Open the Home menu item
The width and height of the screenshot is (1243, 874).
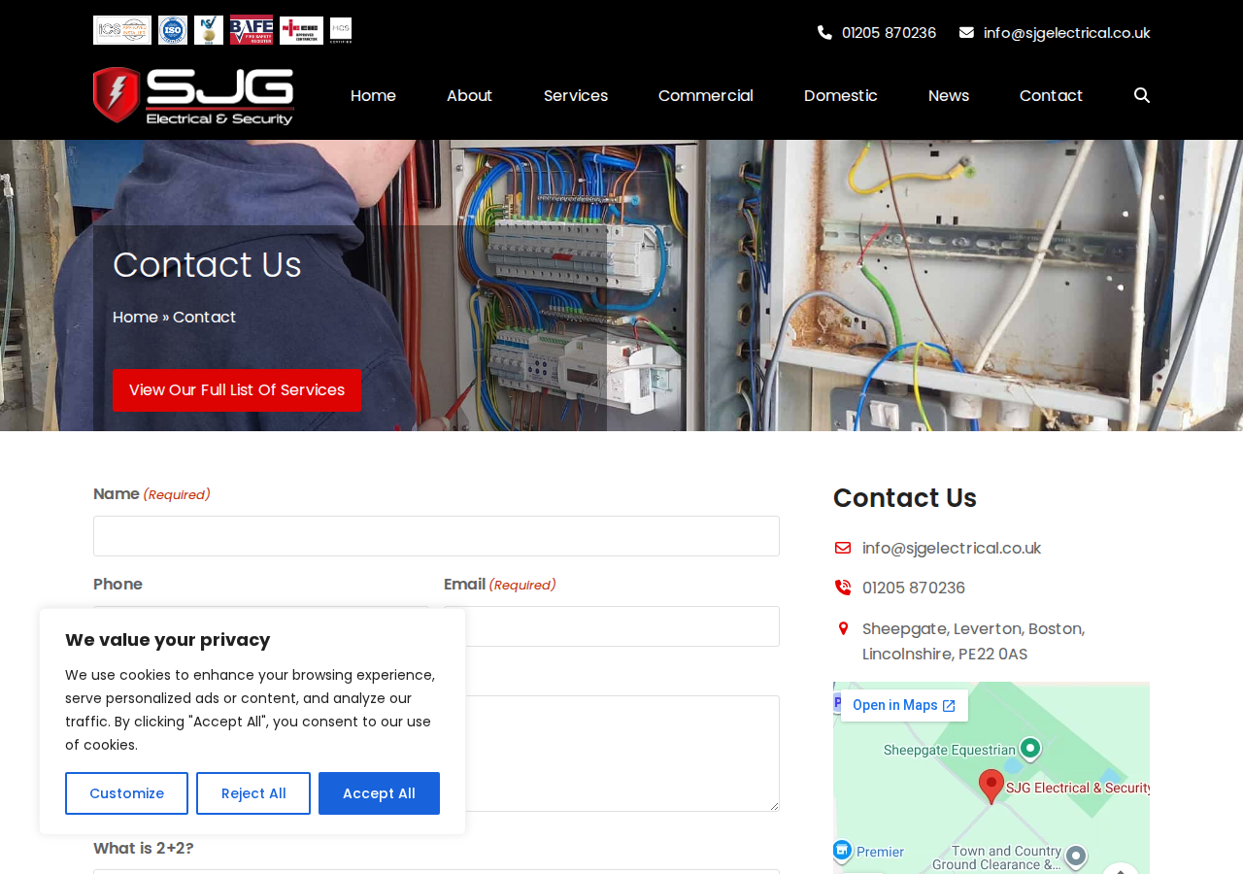pos(373,95)
